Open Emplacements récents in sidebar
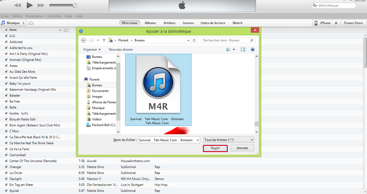The image size is (367, 194). pos(101,68)
